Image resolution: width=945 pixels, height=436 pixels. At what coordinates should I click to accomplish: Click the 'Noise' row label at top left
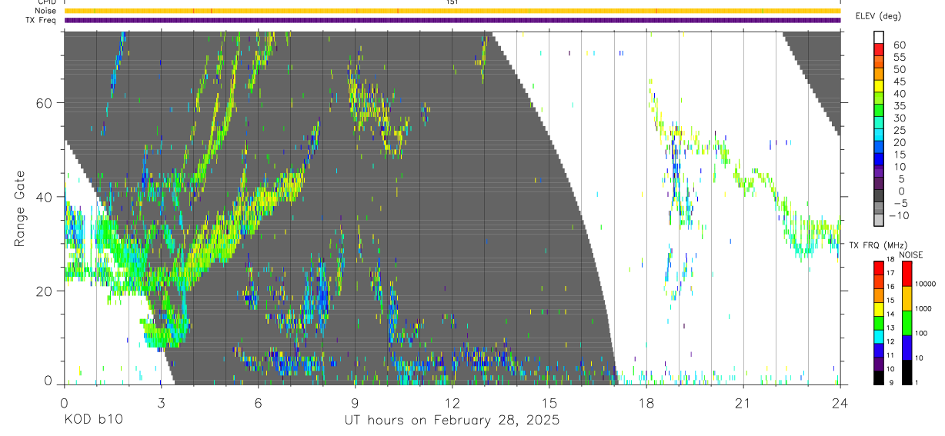click(x=45, y=11)
